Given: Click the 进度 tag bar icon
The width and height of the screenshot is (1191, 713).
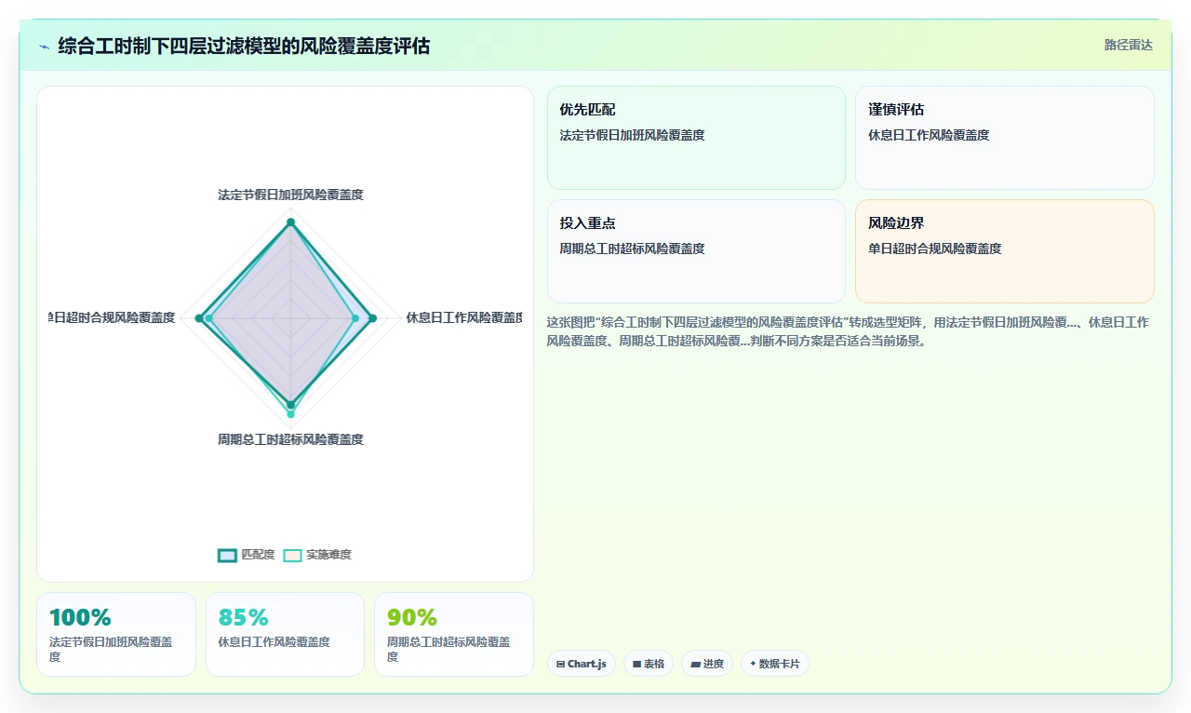Looking at the screenshot, I should [x=695, y=664].
